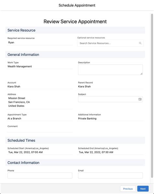Click the Search Service Resources field

tap(110, 43)
